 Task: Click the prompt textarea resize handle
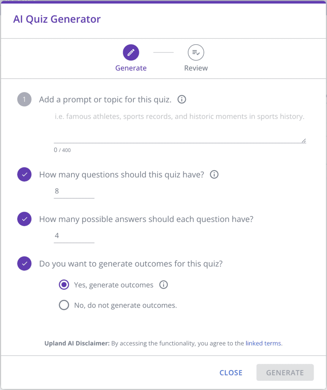click(304, 141)
